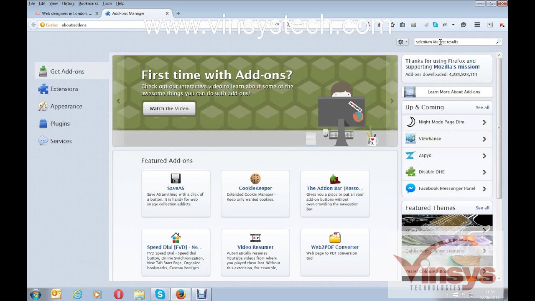Open the SaveAS add-on title link
This screenshot has height=301, width=535.
click(x=176, y=189)
